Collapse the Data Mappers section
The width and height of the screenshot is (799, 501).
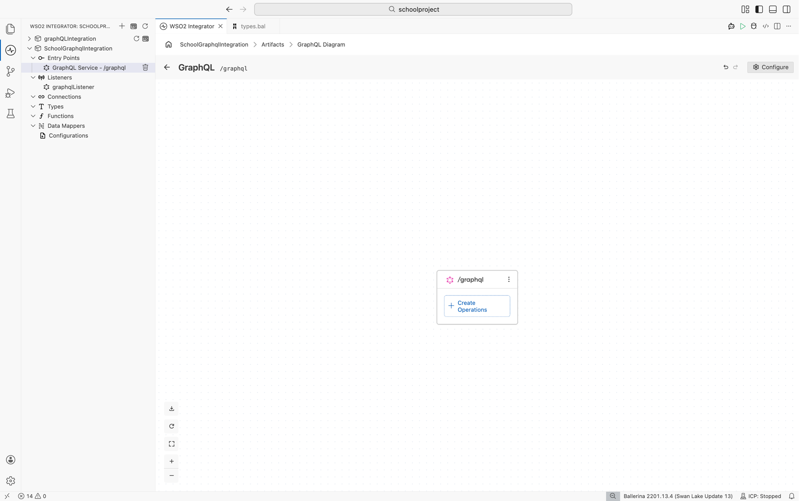(33, 126)
